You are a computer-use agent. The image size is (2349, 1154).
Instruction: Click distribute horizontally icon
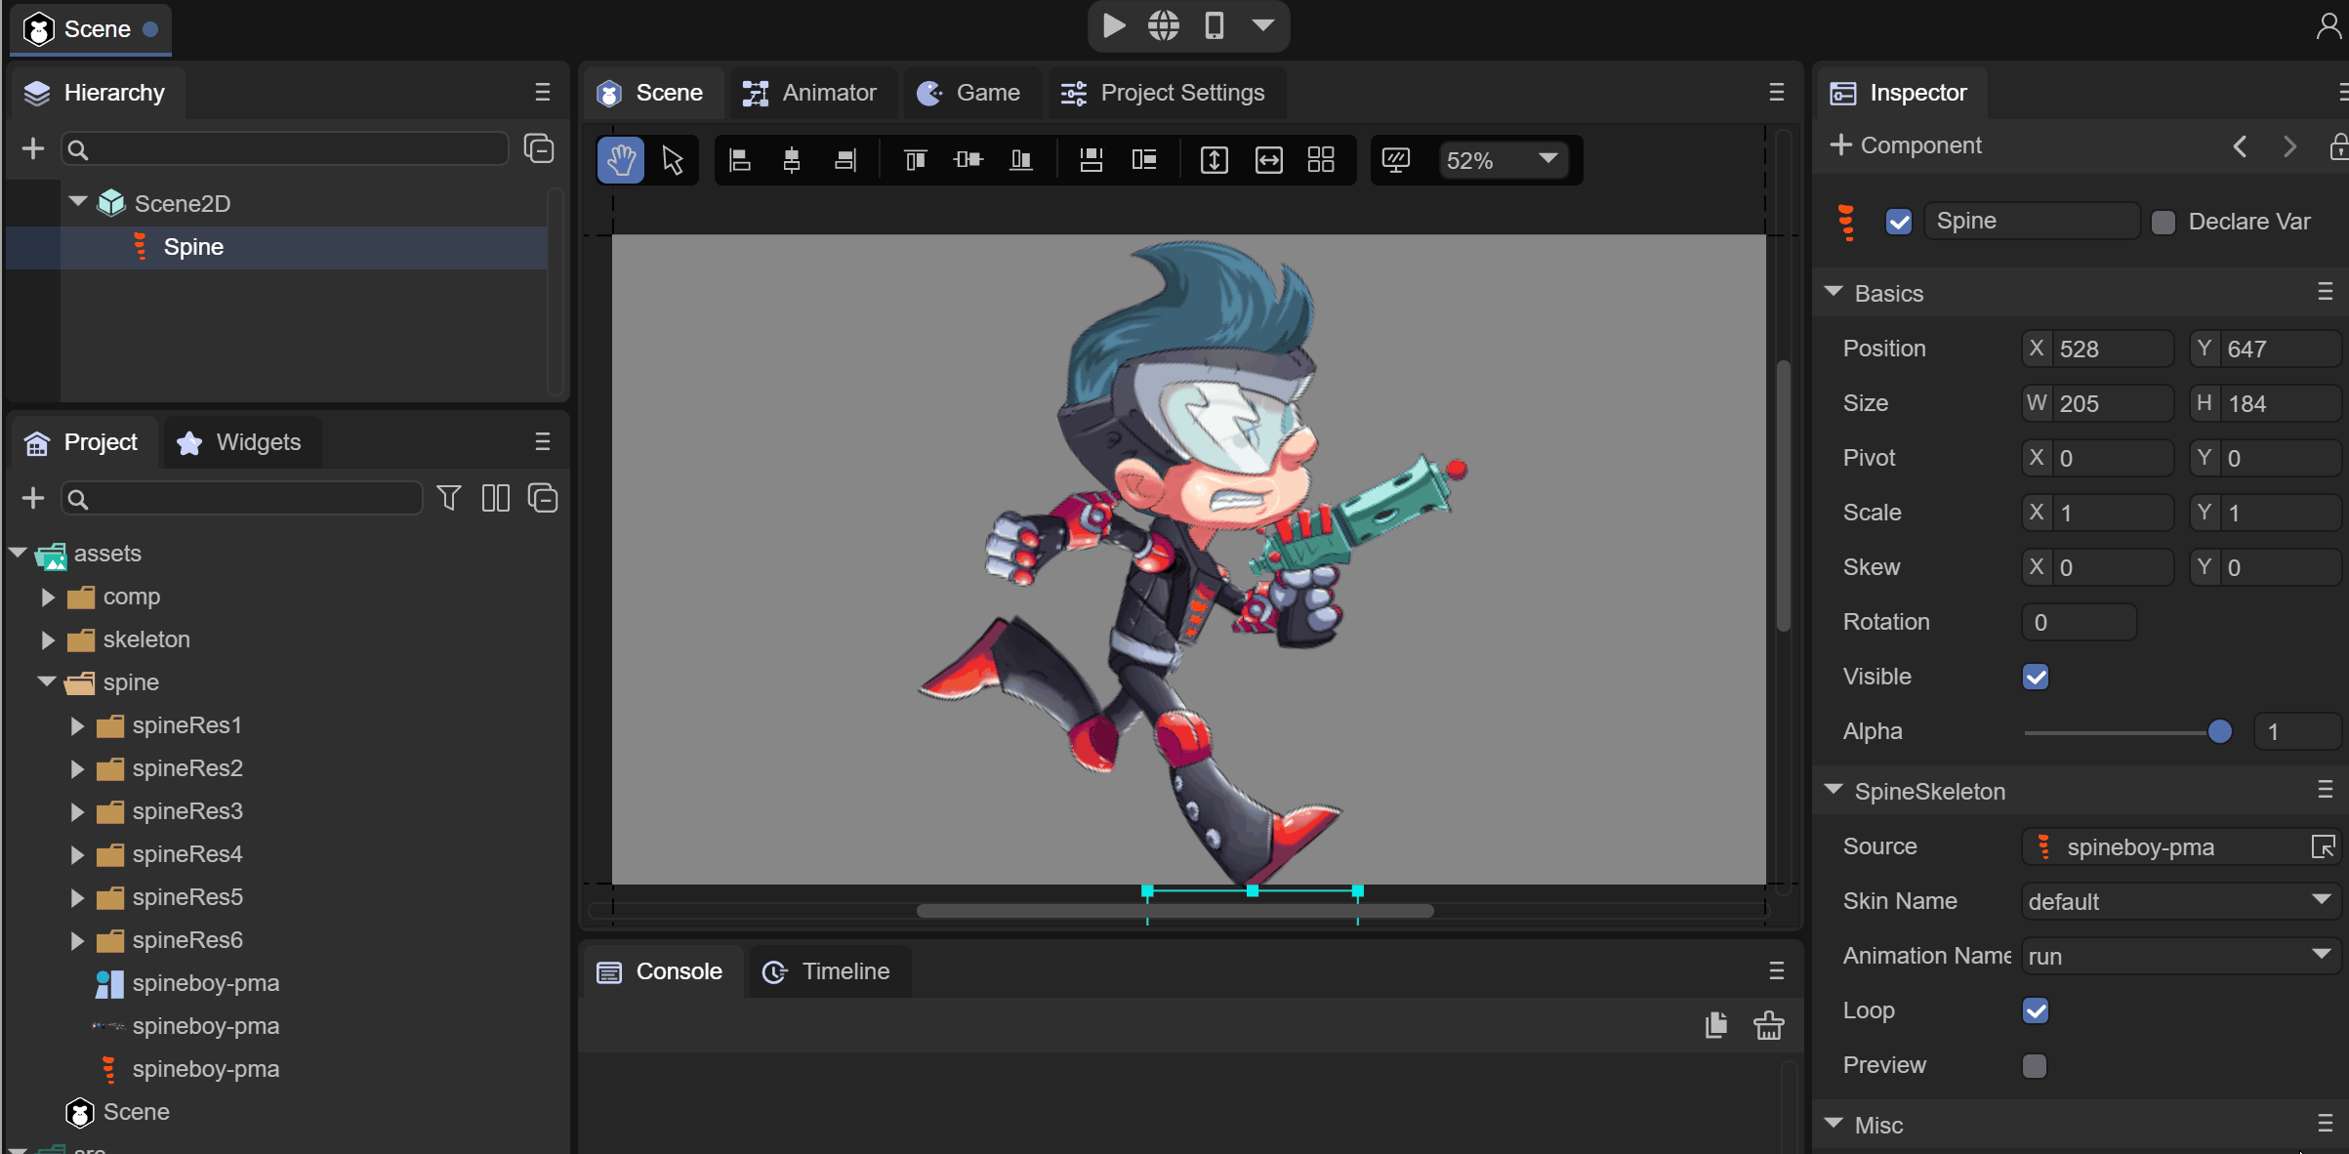pos(1143,160)
